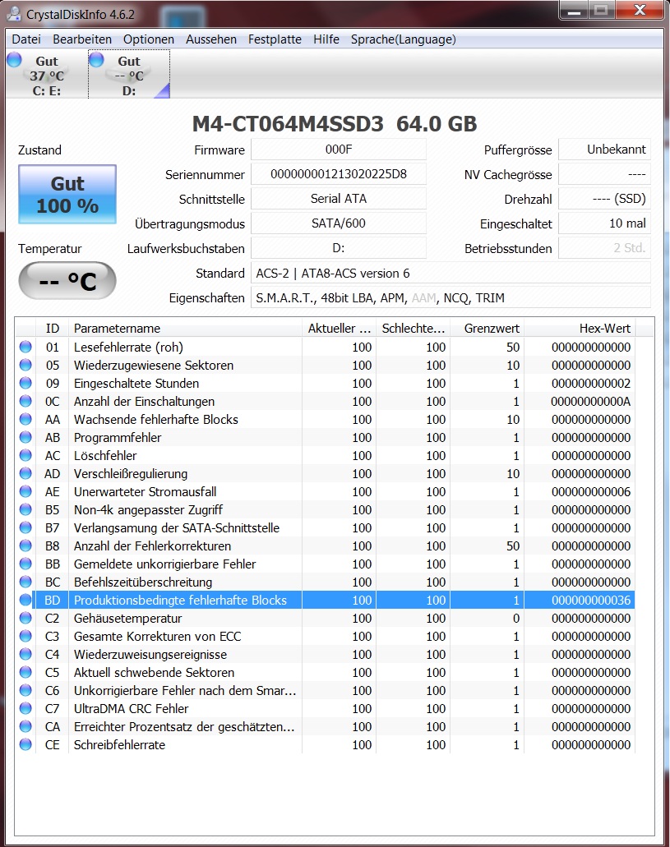The height and width of the screenshot is (847, 670).
Task: Minimize the CrystalDiskInfo window
Action: click(x=575, y=10)
